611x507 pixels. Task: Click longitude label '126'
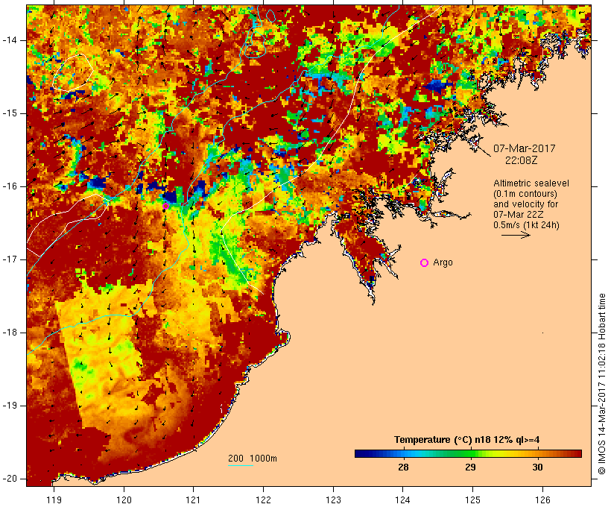(542, 500)
